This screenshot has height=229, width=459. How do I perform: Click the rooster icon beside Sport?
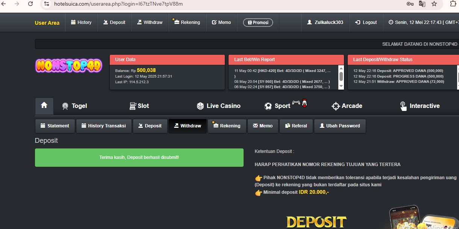coord(304,103)
